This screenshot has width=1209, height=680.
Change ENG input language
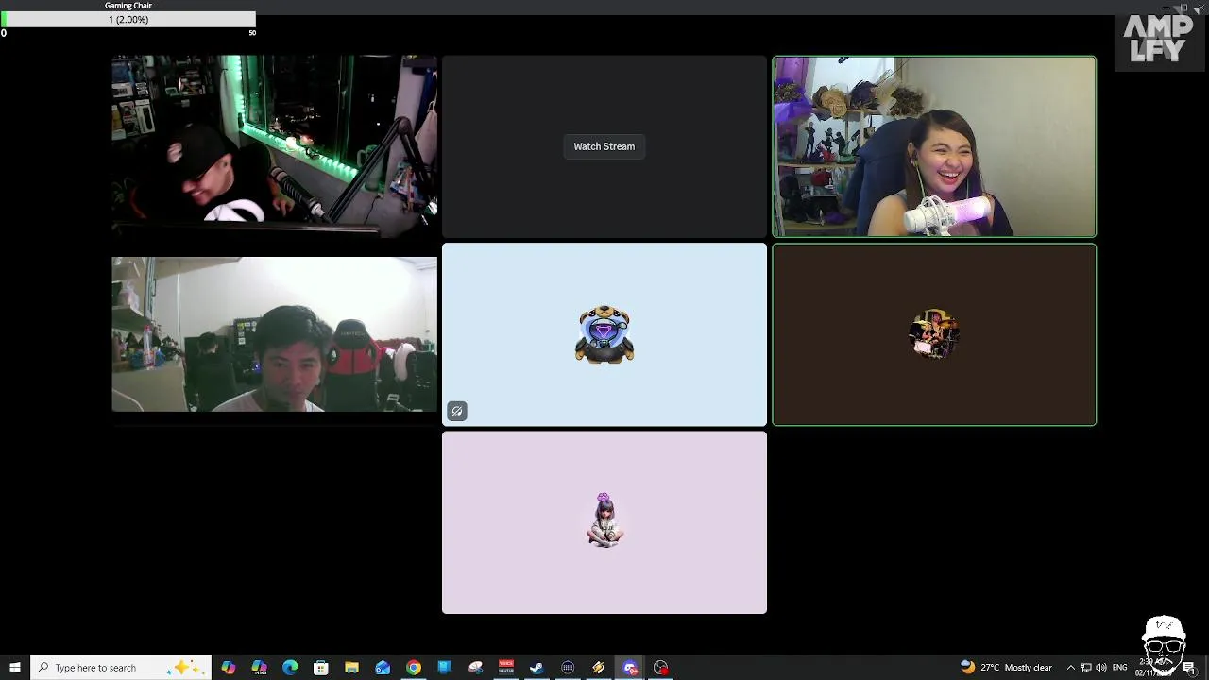point(1120,668)
